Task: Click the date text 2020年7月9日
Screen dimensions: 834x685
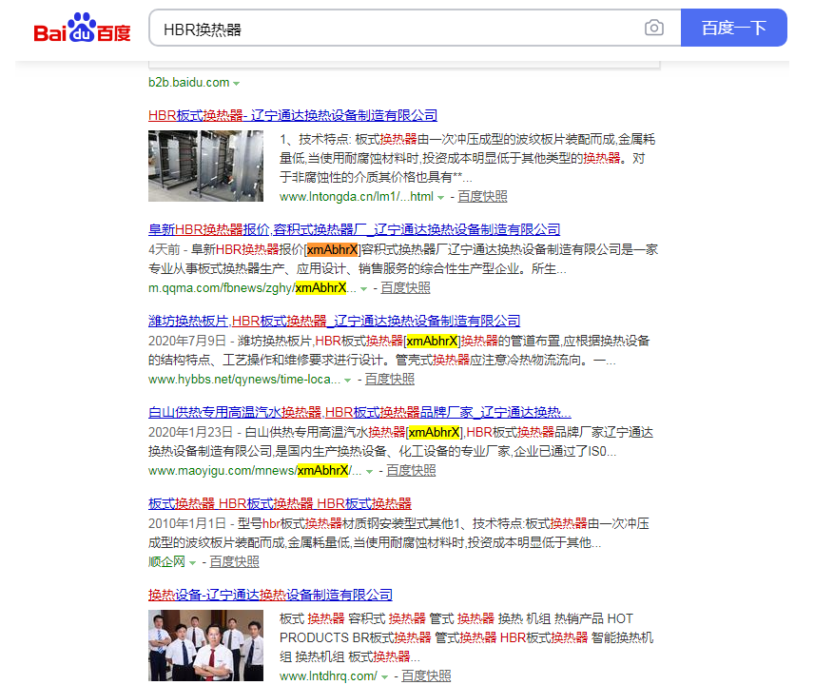Action: 187,342
